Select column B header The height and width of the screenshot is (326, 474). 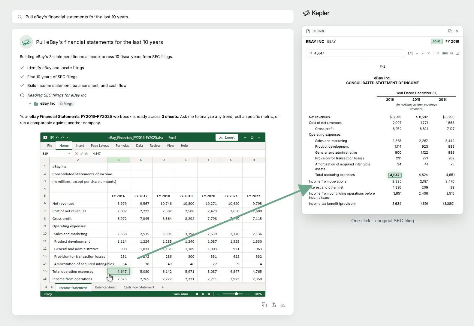(119, 160)
